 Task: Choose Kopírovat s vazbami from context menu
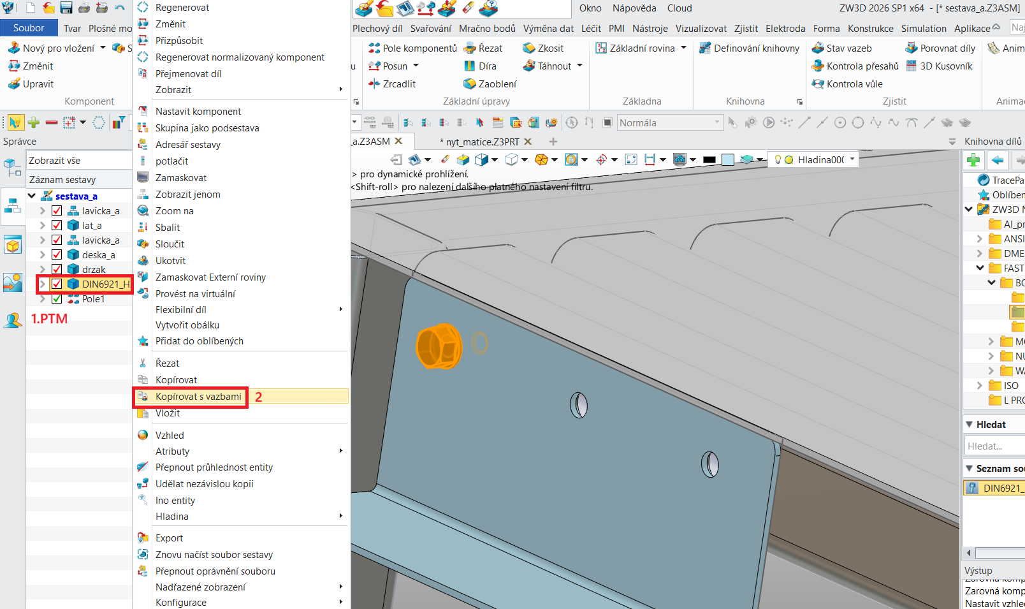tap(198, 397)
